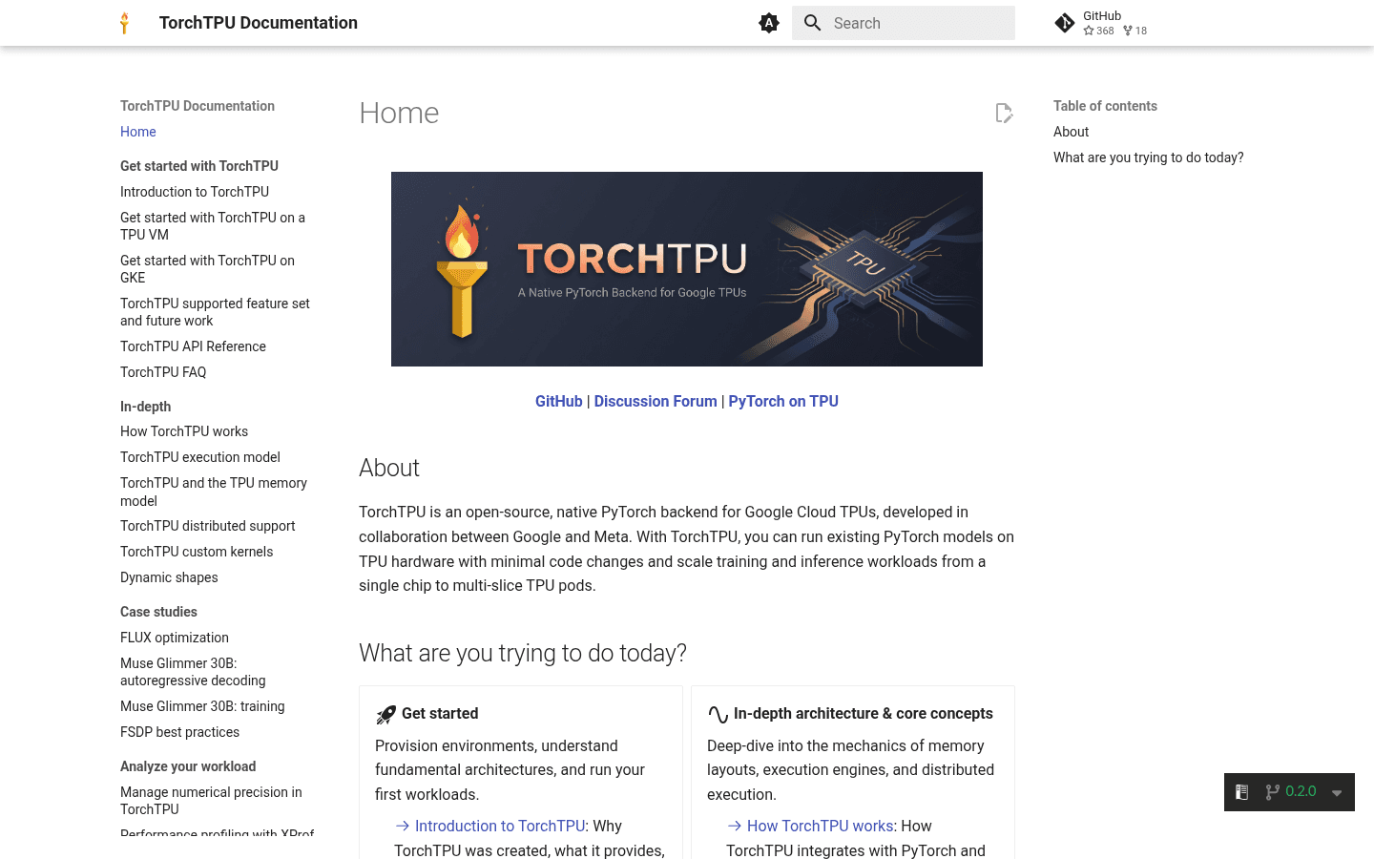The image size is (1374, 859).
Task: Open Get started with TorchTPU on a TPU VM
Action: click(x=213, y=226)
